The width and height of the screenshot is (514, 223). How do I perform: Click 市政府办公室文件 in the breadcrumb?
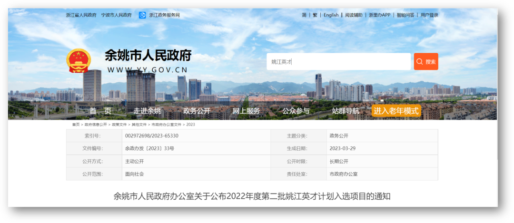pyautogui.click(x=167, y=125)
